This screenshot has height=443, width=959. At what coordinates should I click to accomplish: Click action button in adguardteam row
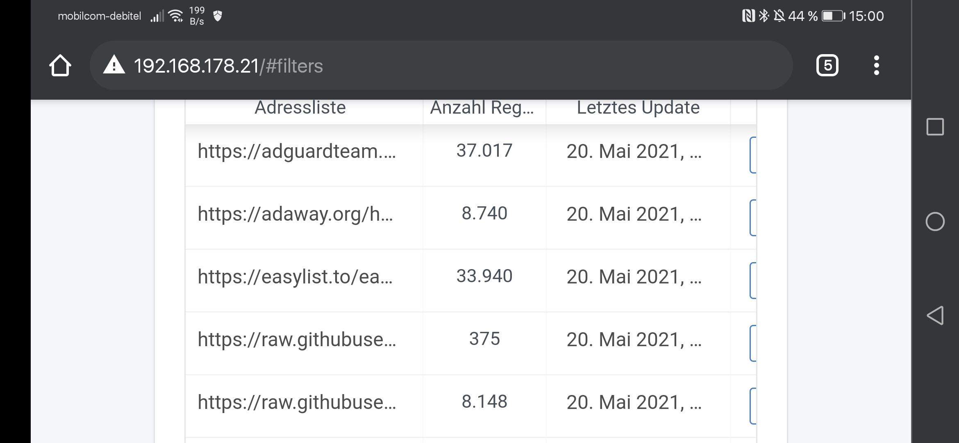click(x=753, y=155)
